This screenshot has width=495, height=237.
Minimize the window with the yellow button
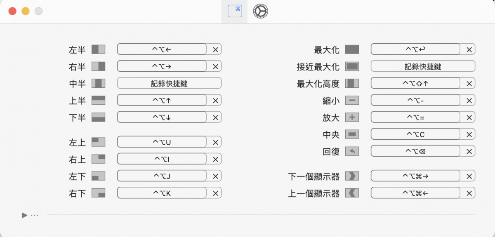[25, 11]
